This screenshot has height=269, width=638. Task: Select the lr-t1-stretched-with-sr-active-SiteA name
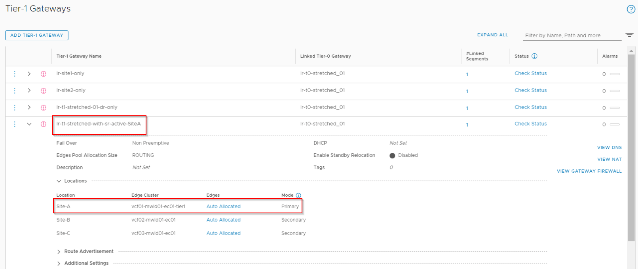pos(99,124)
